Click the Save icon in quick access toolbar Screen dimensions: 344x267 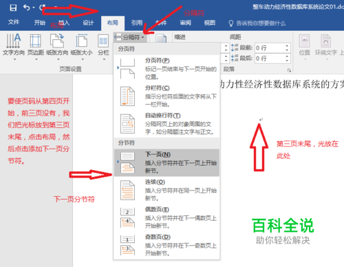point(13,8)
